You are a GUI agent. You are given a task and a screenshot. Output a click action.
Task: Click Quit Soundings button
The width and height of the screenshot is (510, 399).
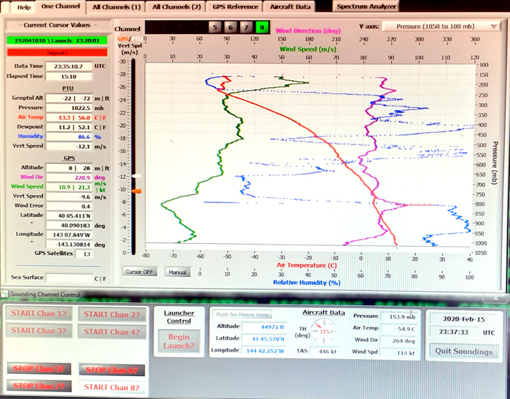463,352
